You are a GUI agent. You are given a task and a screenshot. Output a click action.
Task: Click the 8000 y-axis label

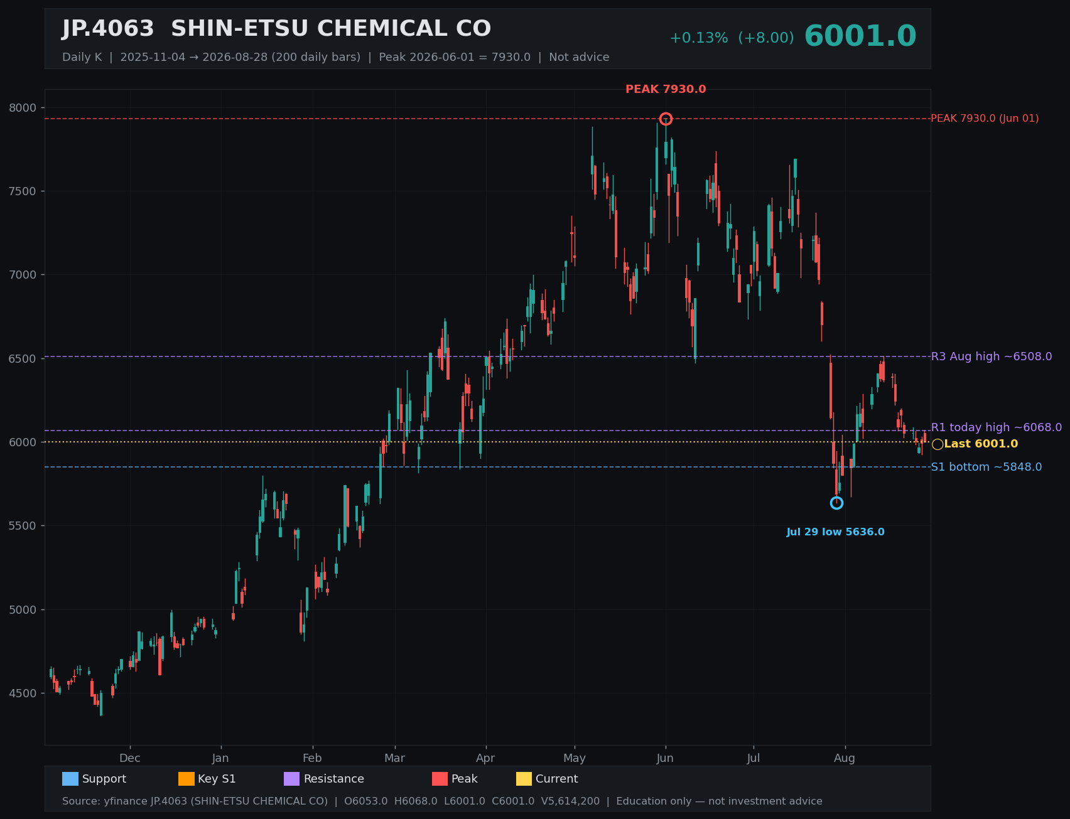coord(23,108)
